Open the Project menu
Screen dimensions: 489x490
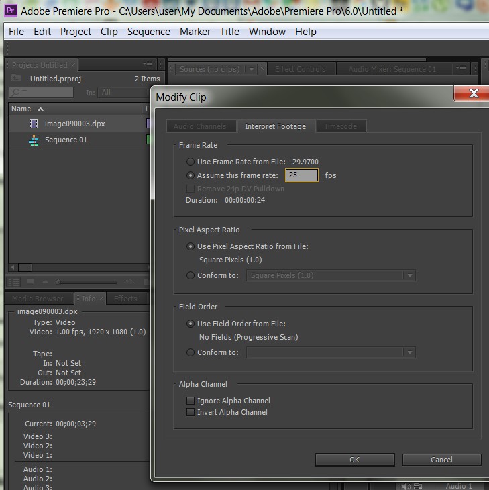point(76,32)
